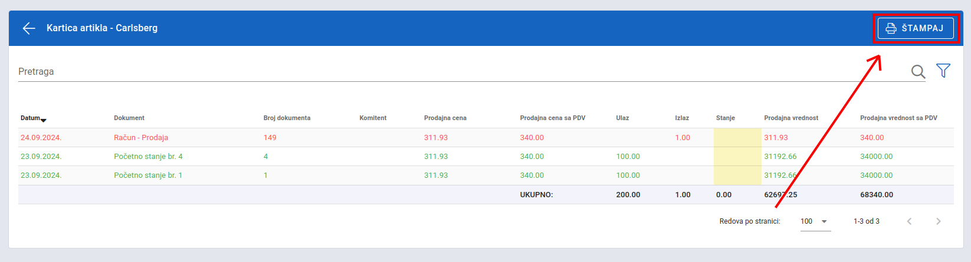The width and height of the screenshot is (971, 262).
Task: Select the 24.09.2024. date cell
Action: tap(41, 138)
